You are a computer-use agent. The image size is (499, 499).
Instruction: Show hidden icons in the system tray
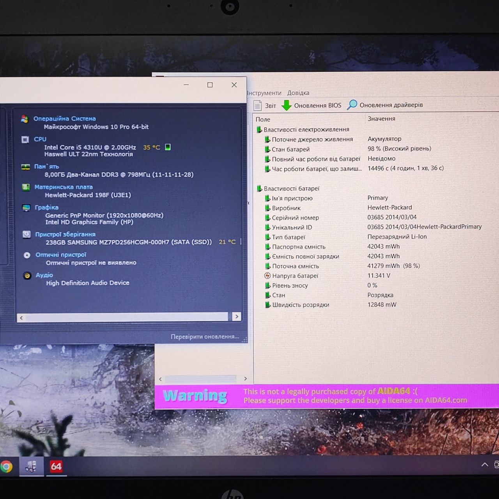click(485, 464)
